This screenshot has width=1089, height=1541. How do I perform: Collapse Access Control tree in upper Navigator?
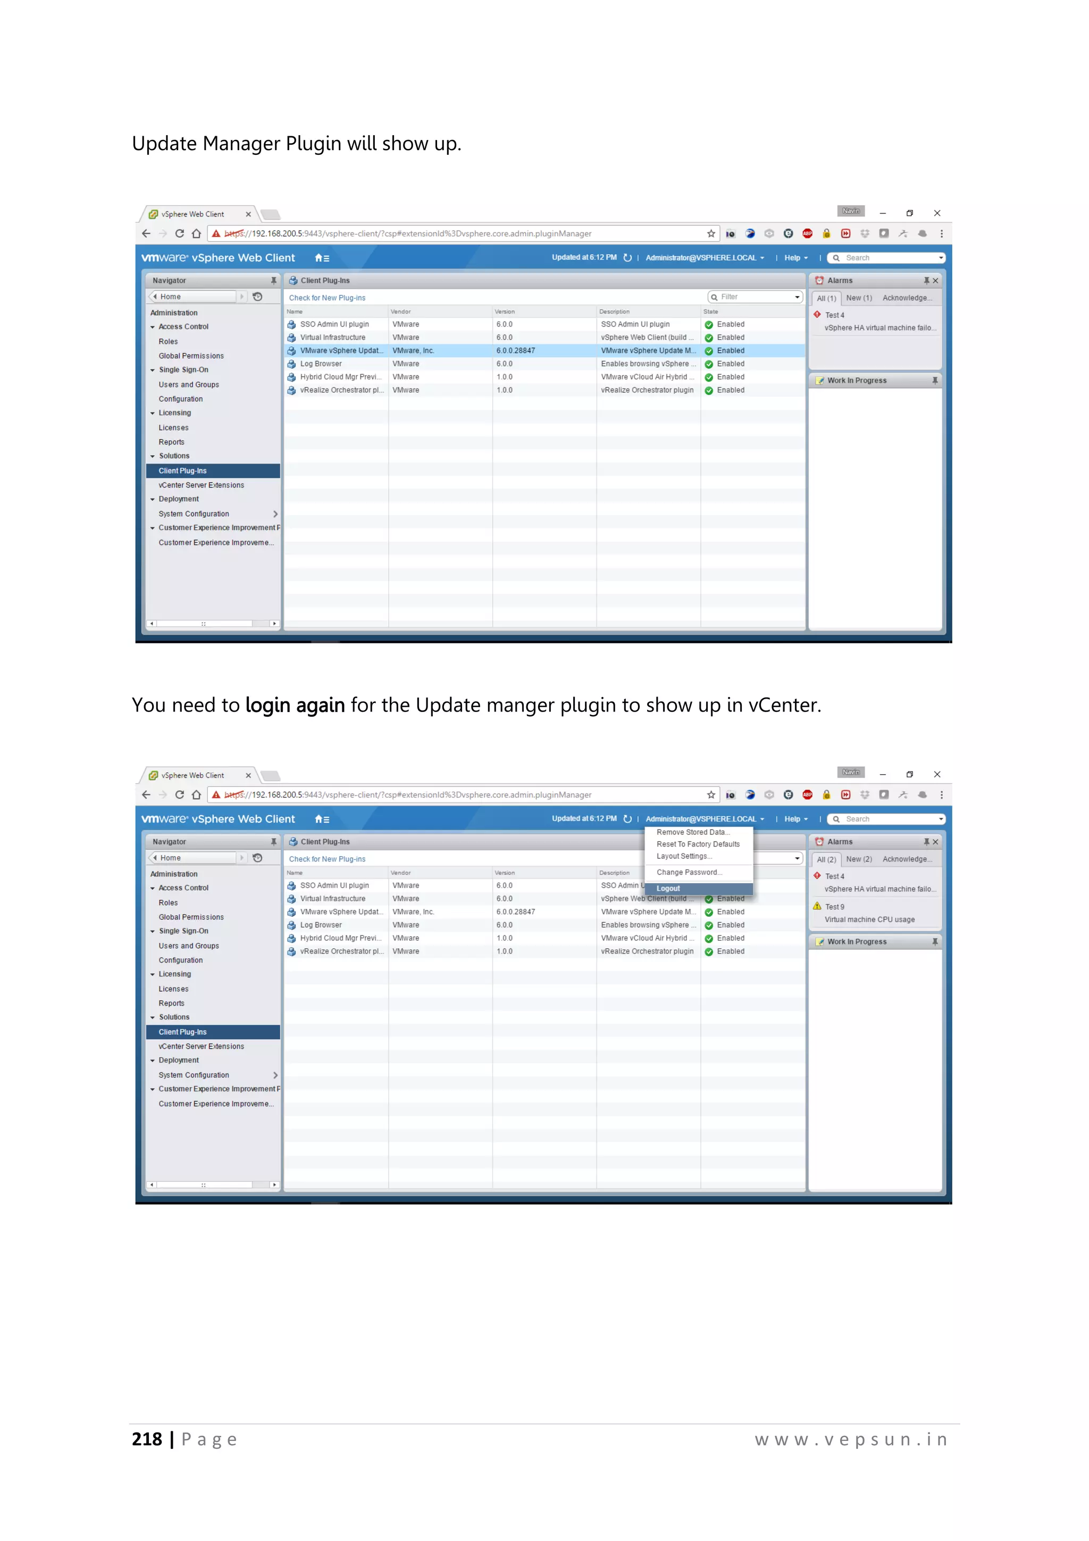[x=153, y=327]
